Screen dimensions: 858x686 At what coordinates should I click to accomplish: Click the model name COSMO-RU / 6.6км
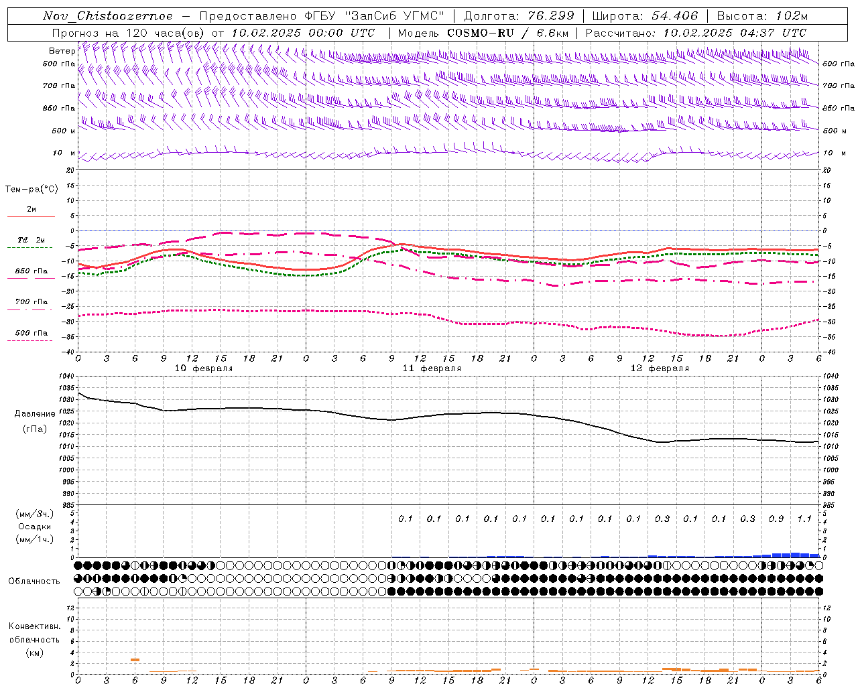tap(508, 33)
